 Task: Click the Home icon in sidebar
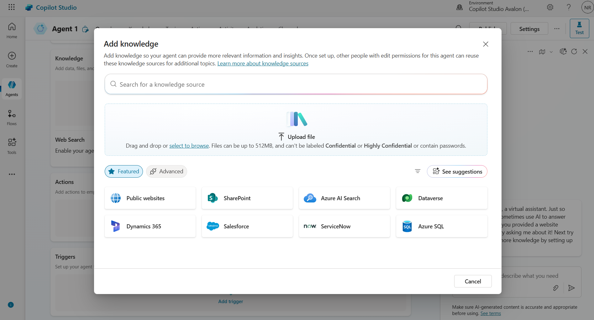(x=12, y=30)
